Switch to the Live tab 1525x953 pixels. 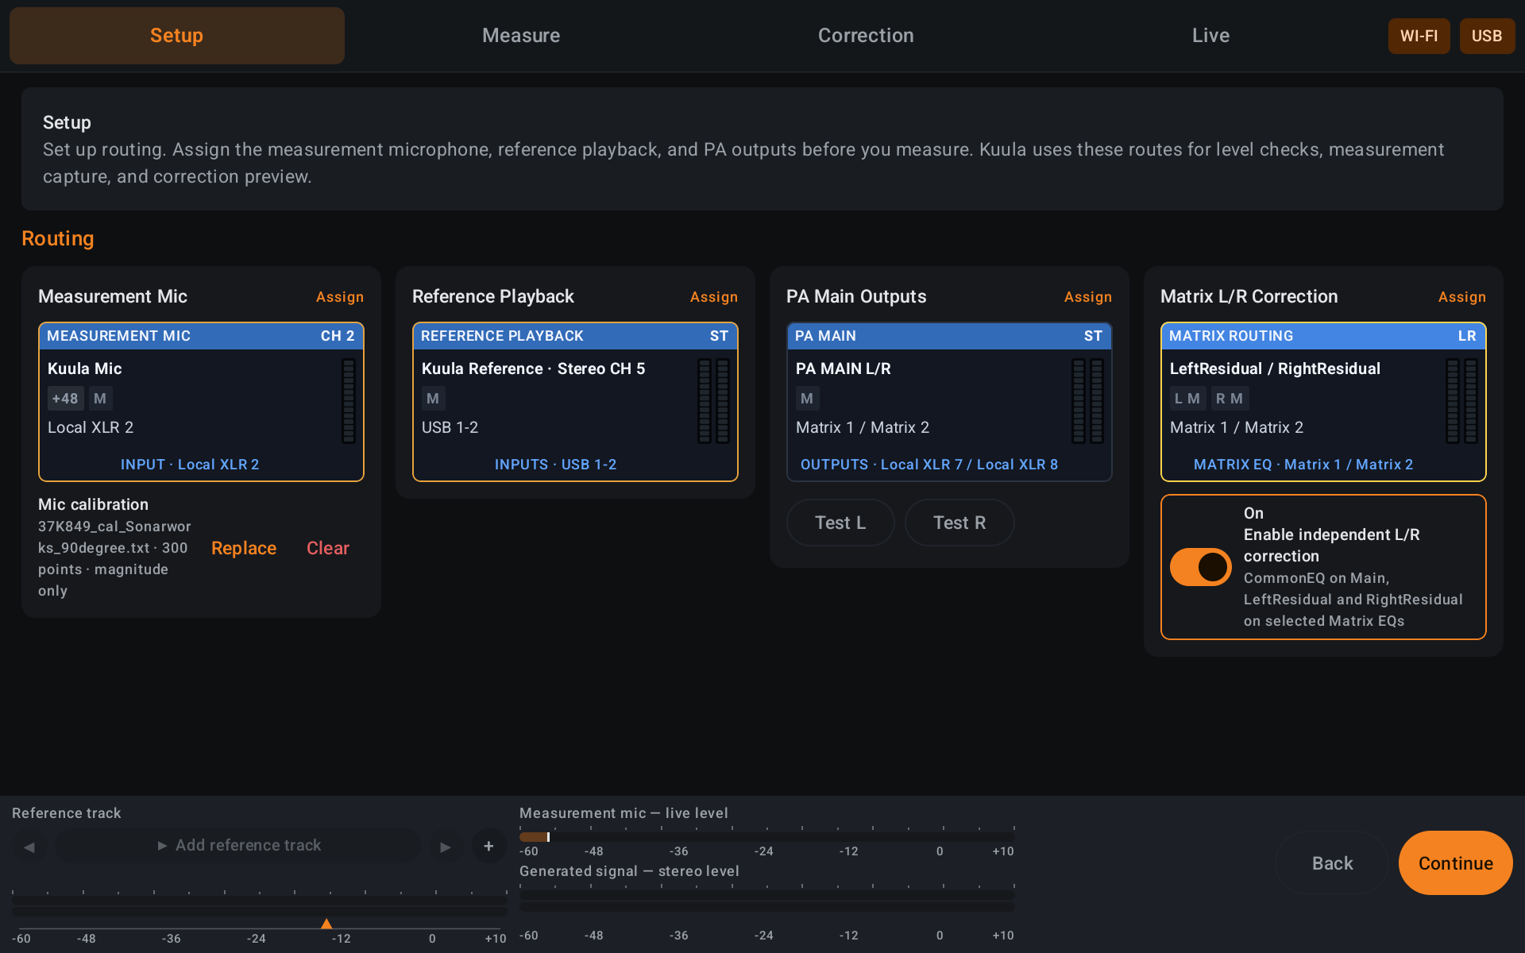(1210, 36)
